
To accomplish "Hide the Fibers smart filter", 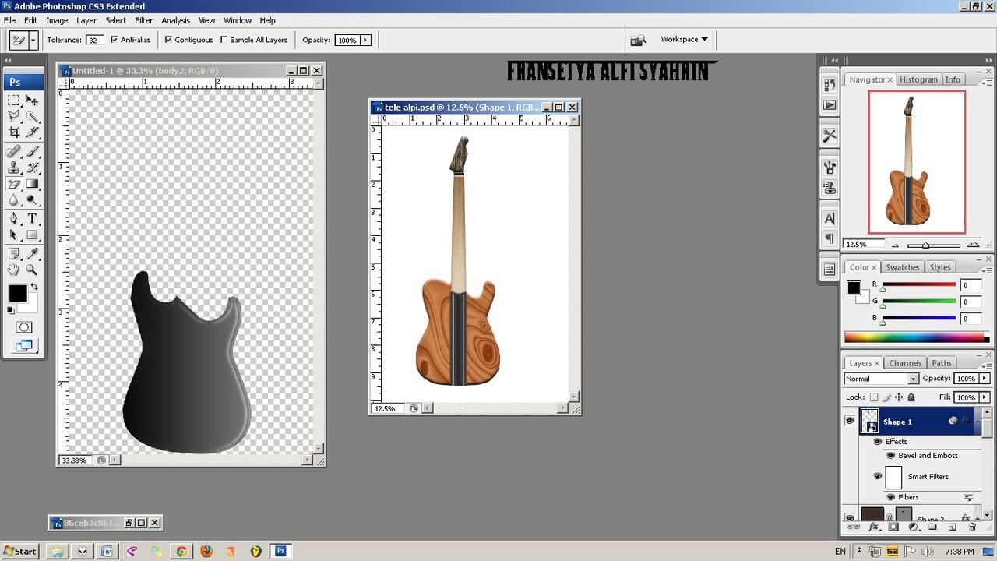I will pos(891,497).
